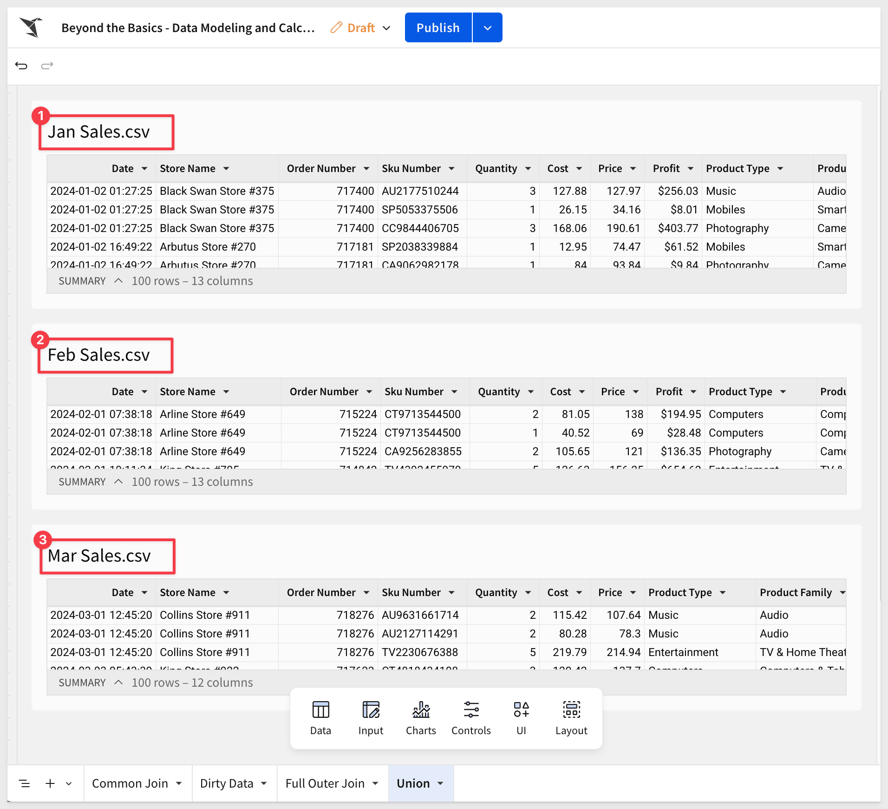The width and height of the screenshot is (888, 809).
Task: Open the Layout element menu
Action: coord(571,718)
